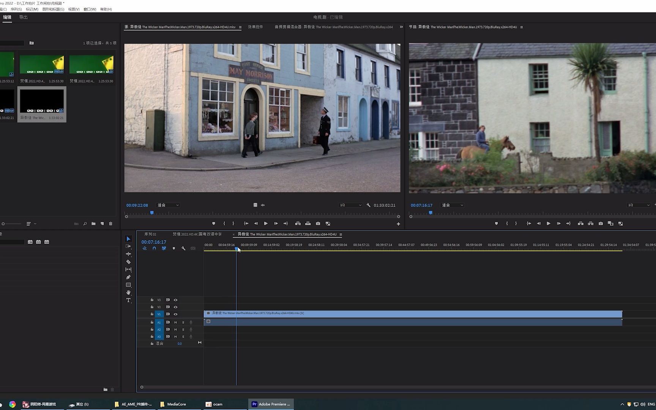Select the Type tool
Viewport: 656px width, 410px height.
coord(128,300)
